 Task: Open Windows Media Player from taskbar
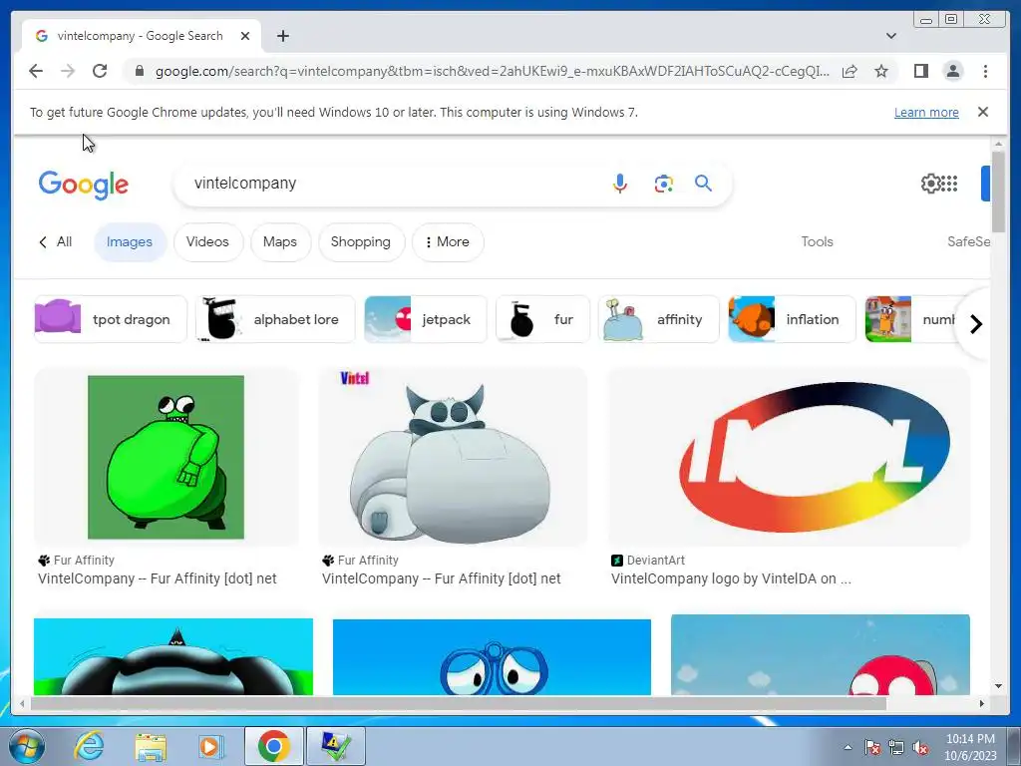(211, 746)
